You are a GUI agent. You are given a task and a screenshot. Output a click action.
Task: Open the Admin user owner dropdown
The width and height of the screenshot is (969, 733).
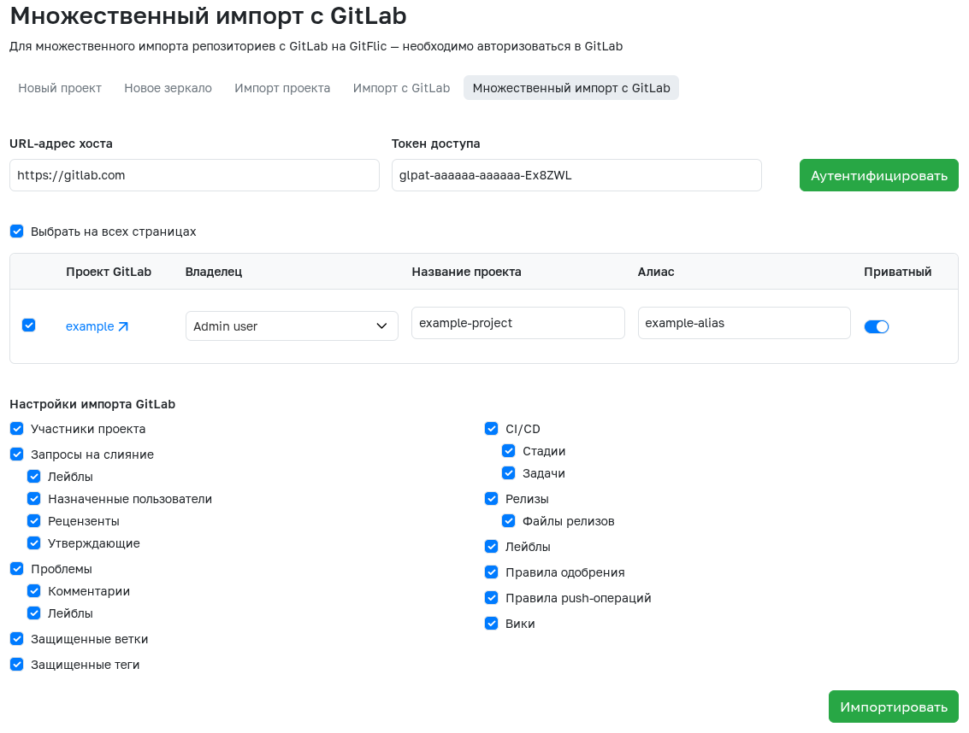292,326
